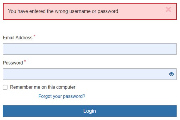Focus the Email Address input field

(89, 49)
